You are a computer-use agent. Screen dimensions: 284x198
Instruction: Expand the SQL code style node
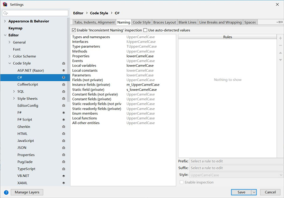14,91
